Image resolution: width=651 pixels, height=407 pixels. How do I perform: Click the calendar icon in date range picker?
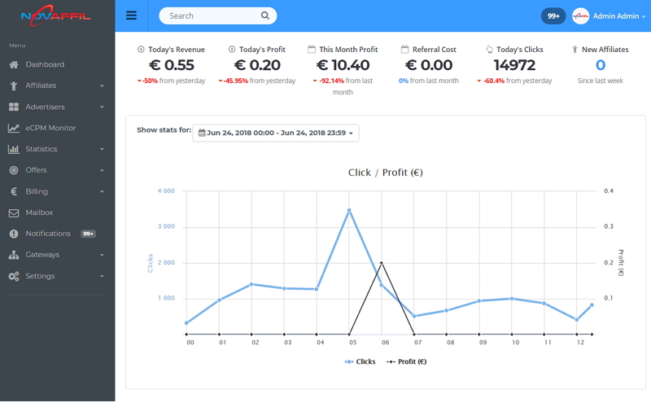pyautogui.click(x=202, y=133)
